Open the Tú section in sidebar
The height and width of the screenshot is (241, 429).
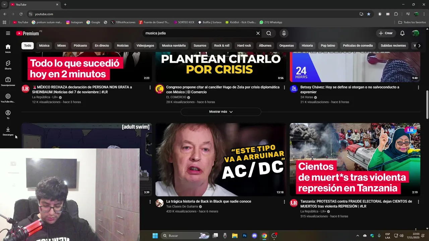(x=8, y=114)
